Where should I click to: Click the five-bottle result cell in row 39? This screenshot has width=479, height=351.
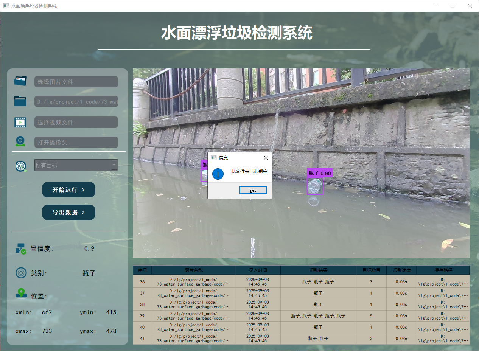click(318, 316)
